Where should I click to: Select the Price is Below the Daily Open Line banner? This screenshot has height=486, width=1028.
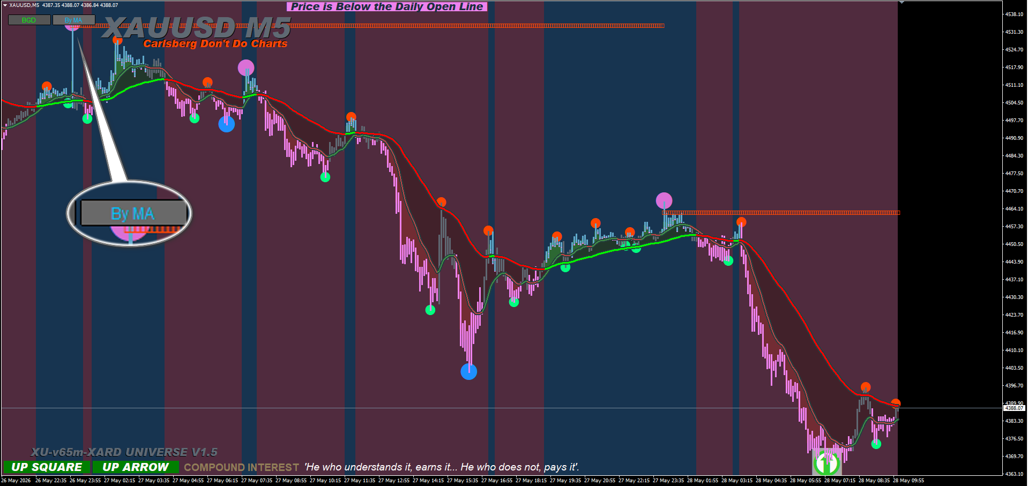[x=387, y=6]
